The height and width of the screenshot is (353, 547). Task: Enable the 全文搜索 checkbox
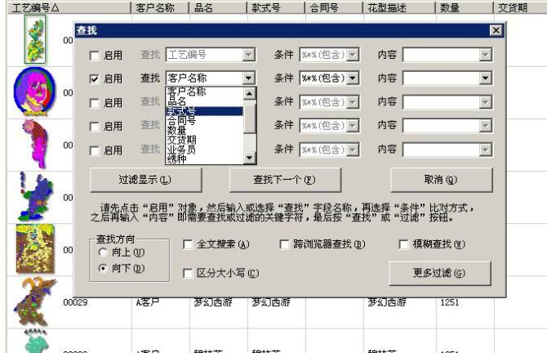pyautogui.click(x=188, y=244)
